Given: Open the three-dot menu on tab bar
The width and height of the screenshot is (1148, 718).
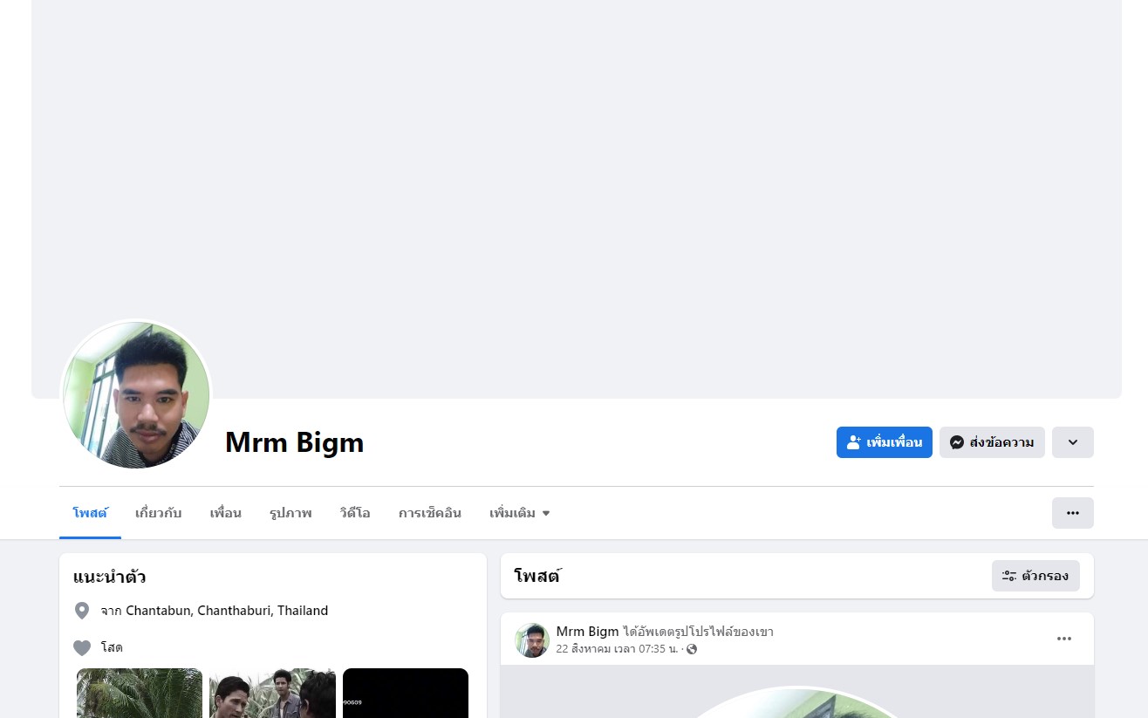Looking at the screenshot, I should [1073, 513].
